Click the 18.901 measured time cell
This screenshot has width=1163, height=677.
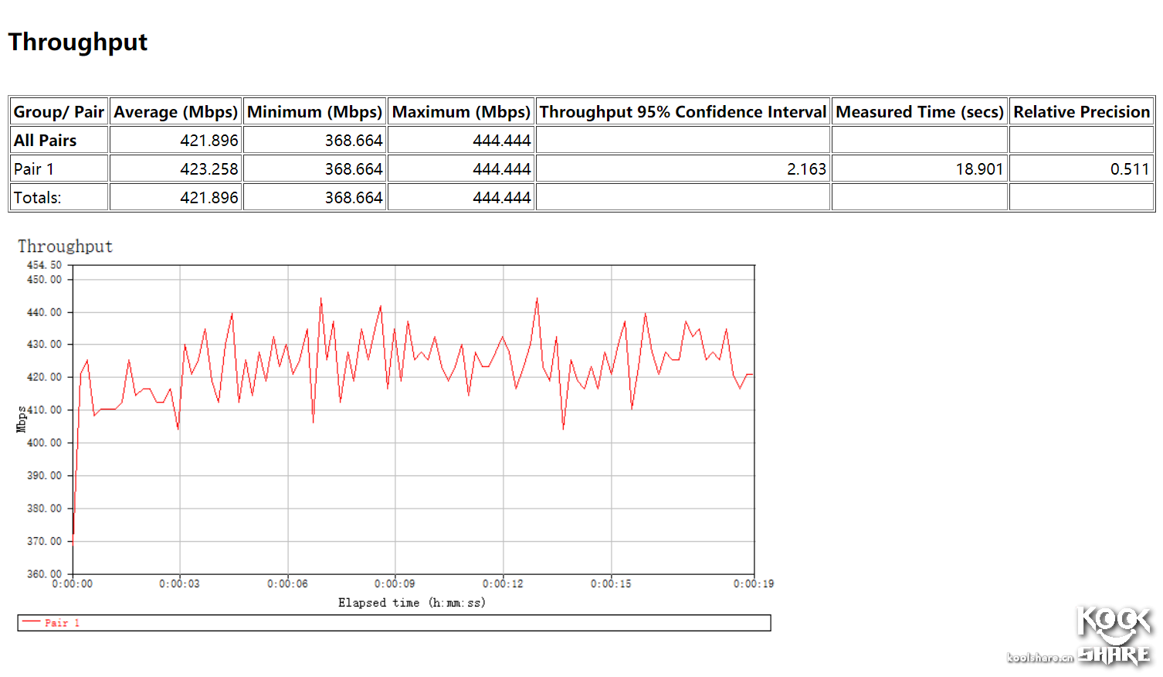(978, 169)
